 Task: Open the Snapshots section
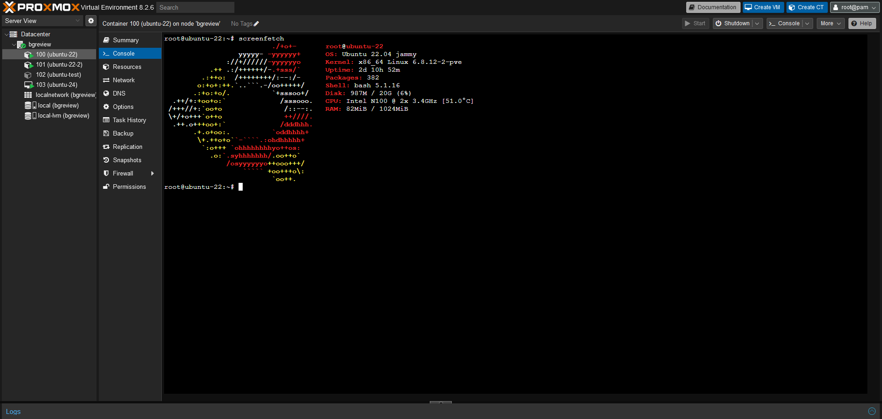(130, 160)
